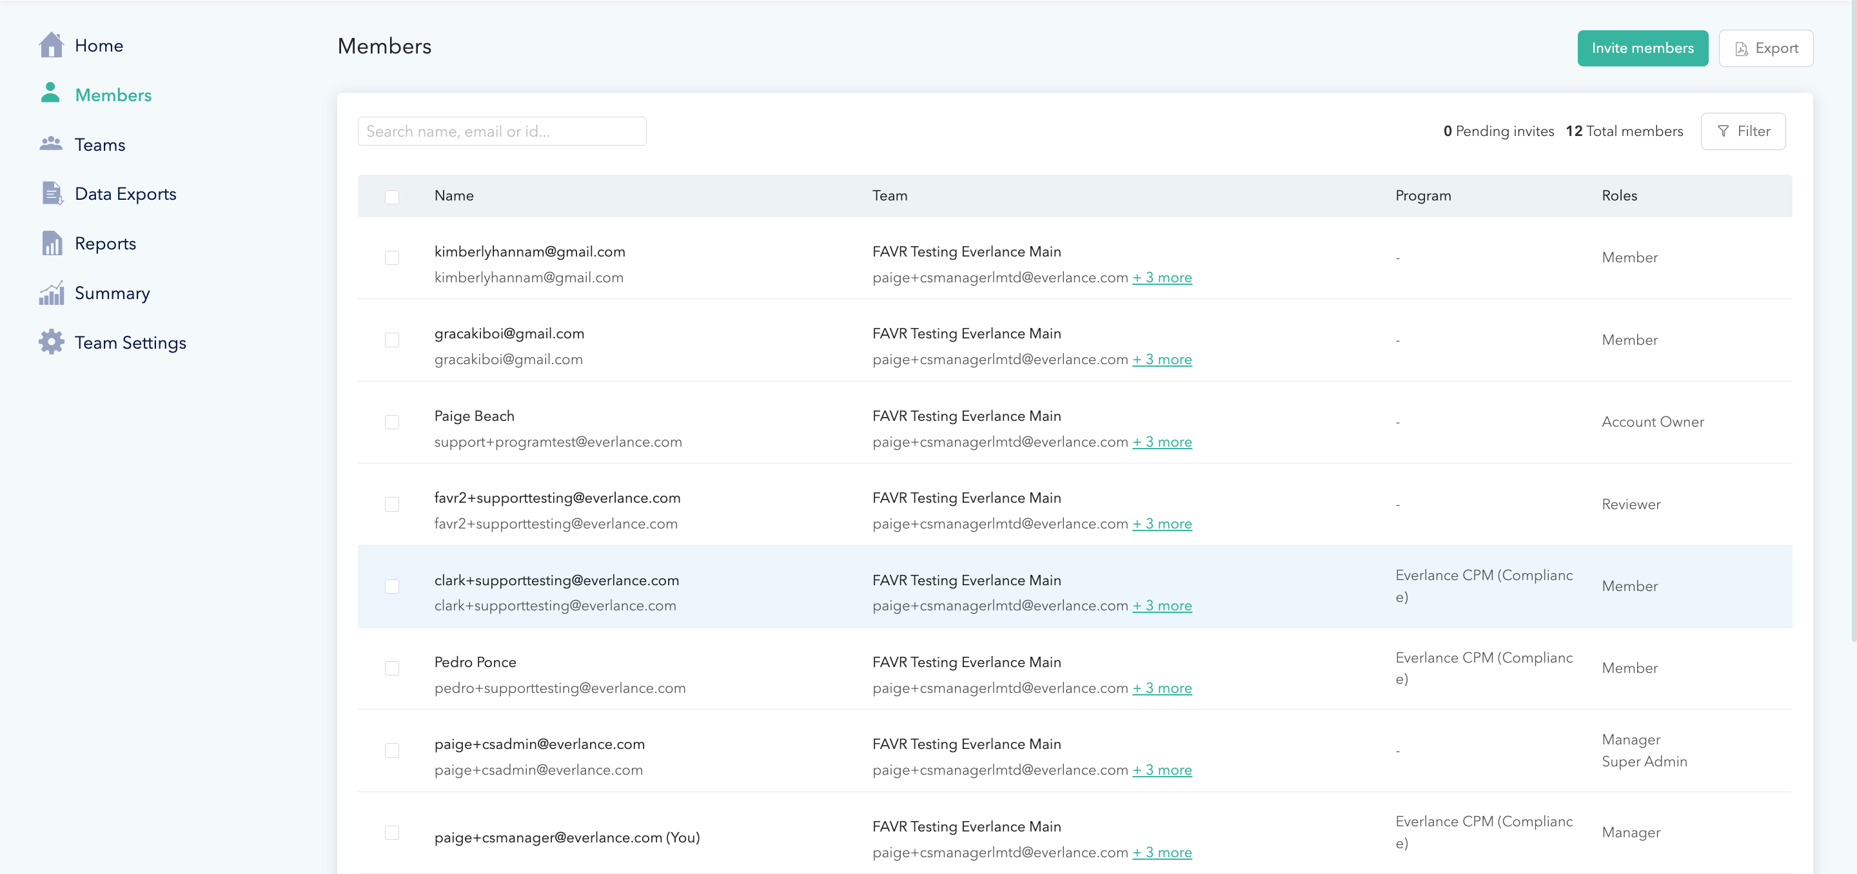The width and height of the screenshot is (1857, 874).
Task: Click pedro+supporttesting@everlance.com email
Action: click(560, 688)
